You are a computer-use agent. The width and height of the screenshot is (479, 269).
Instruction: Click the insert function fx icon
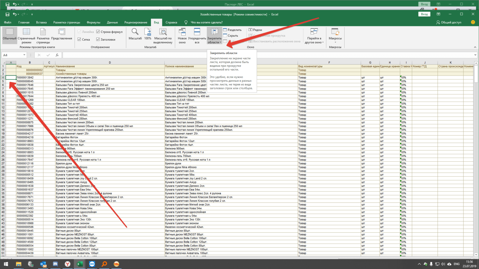(57, 55)
